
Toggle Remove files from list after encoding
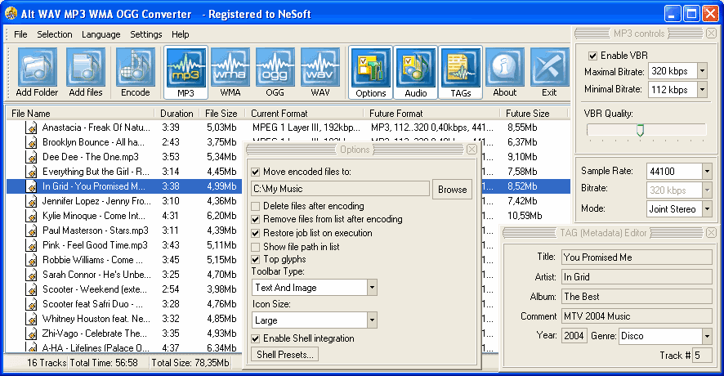pyautogui.click(x=255, y=219)
